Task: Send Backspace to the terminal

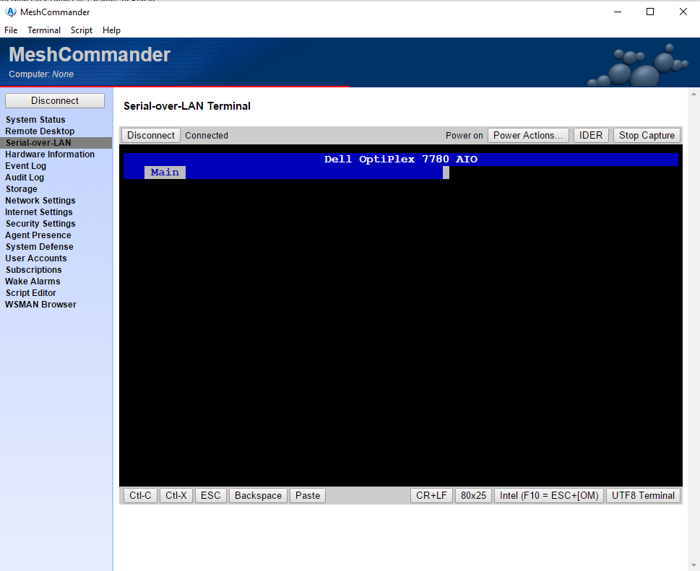Action: tap(258, 496)
